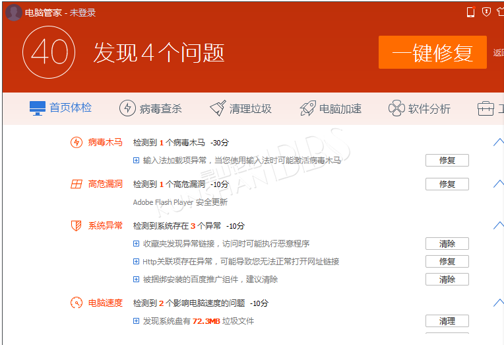Screen dimensions: 504x345
Task: Collapse the 高危漏洞 section arrow
Action: coord(499,184)
